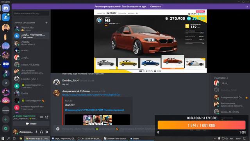
Task: Open volume control in system tray
Action: 227,139
